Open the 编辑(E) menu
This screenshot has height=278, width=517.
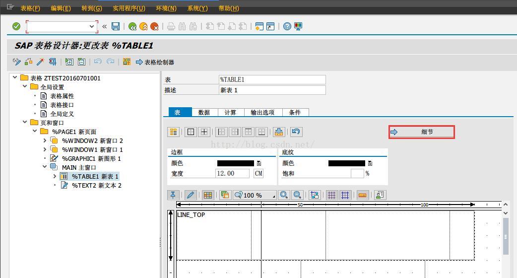61,8
